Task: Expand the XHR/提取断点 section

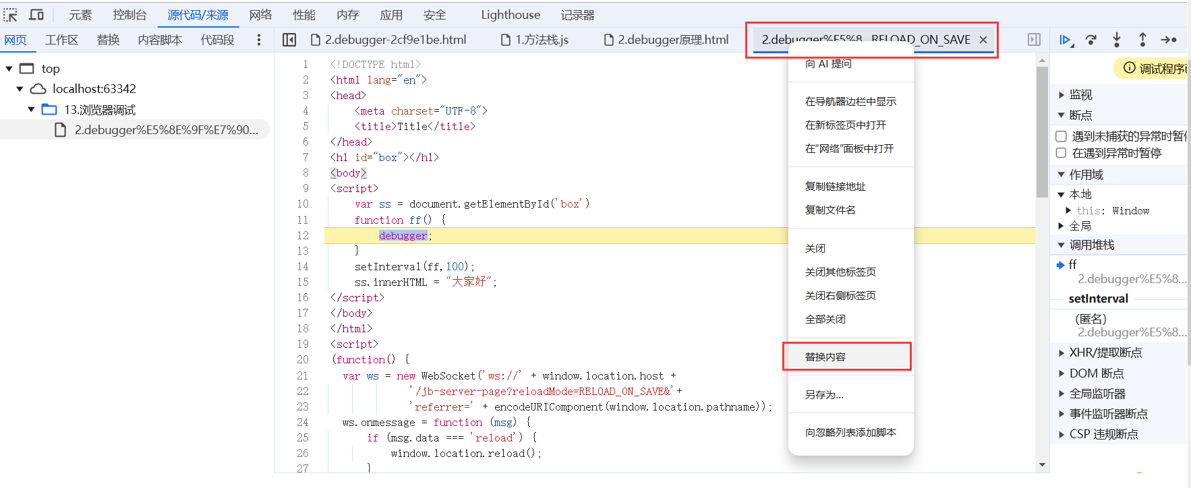Action: click(1062, 353)
